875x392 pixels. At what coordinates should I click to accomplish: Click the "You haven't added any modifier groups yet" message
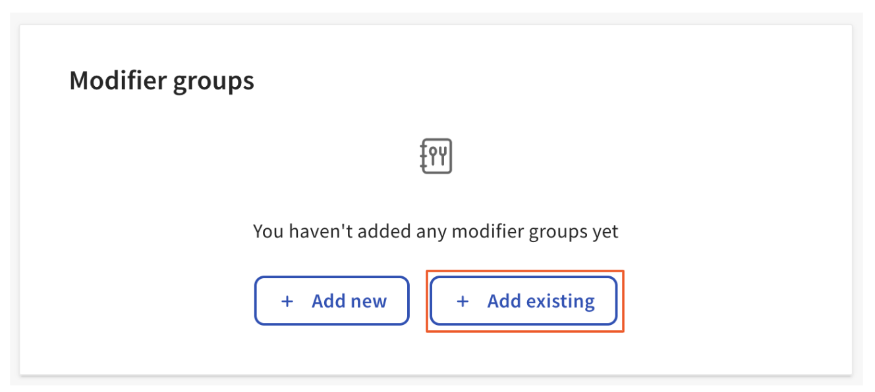[x=436, y=232]
